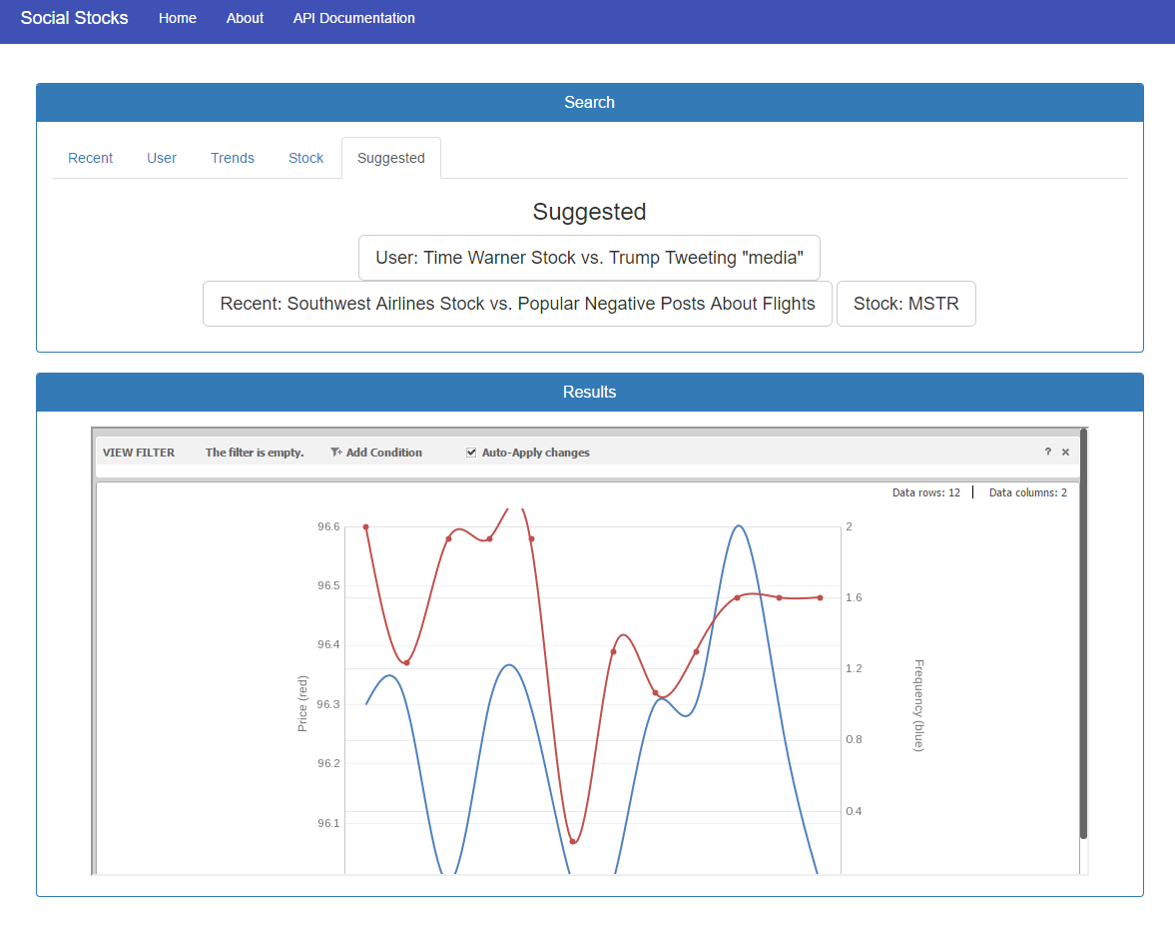This screenshot has width=1175, height=933.
Task: Expand the Results panel header
Action: tap(589, 392)
